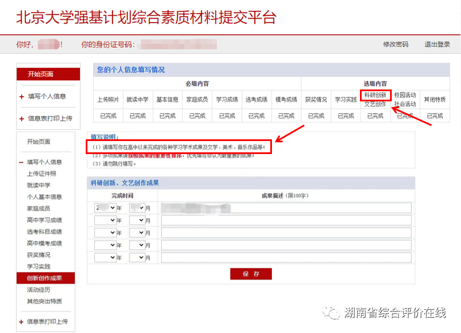Viewport: 461px width, 333px height.
Task: Open 学习实践 sidebar item
Action: click(39, 266)
